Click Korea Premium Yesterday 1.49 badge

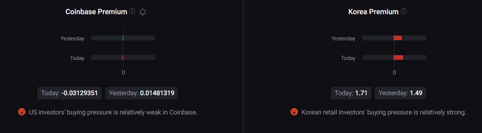(x=400, y=93)
